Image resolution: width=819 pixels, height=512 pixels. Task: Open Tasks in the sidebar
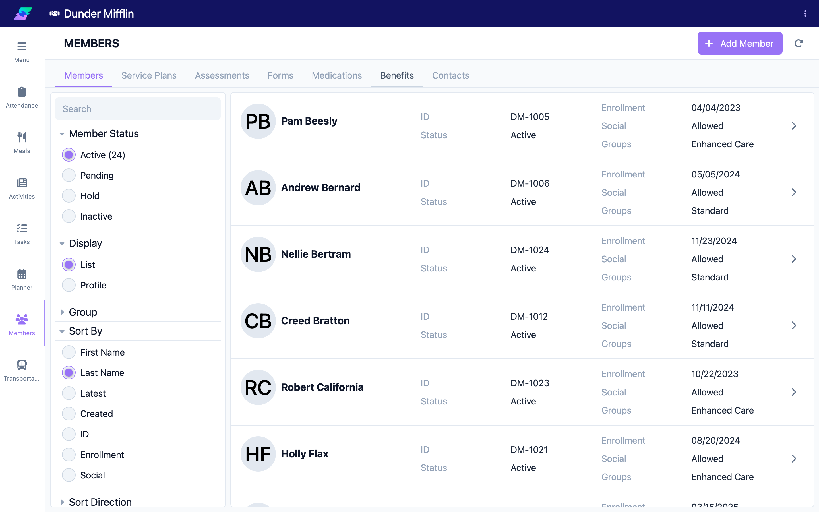pos(22,234)
